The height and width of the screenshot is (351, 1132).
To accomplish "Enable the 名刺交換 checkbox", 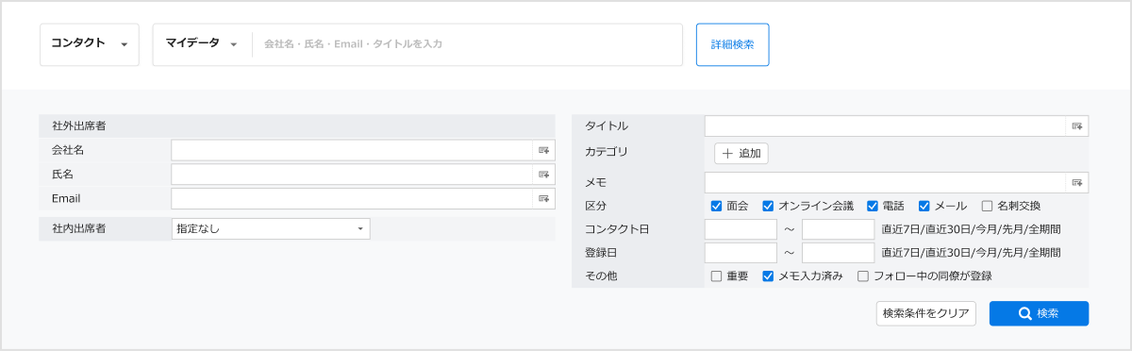I will pos(987,206).
